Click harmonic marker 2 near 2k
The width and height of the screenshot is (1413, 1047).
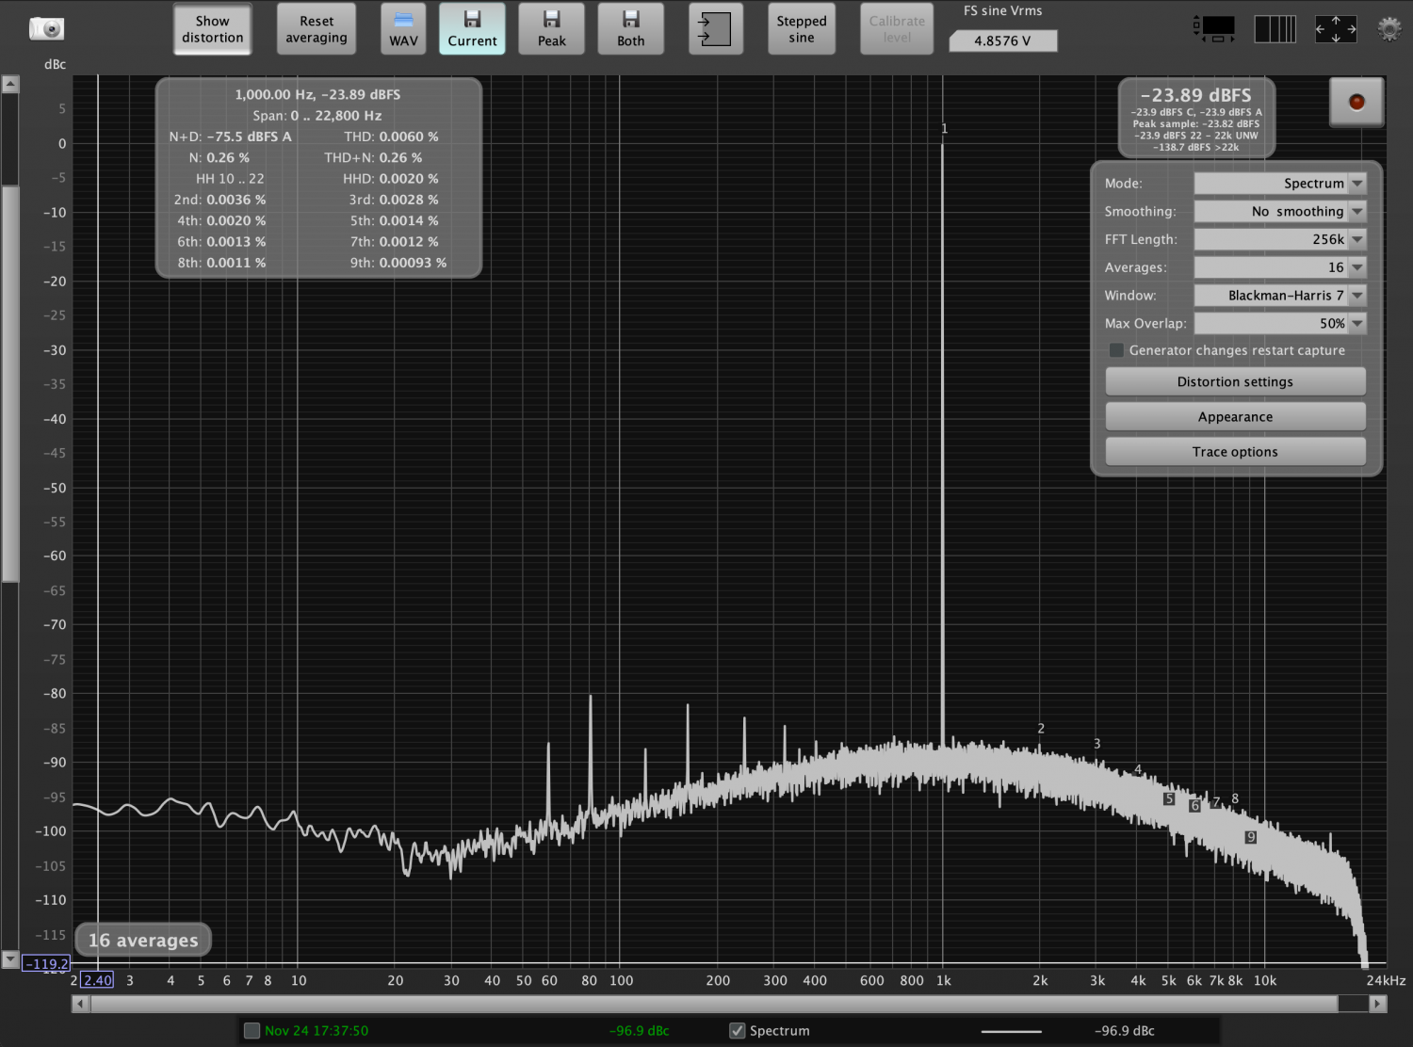[1041, 728]
